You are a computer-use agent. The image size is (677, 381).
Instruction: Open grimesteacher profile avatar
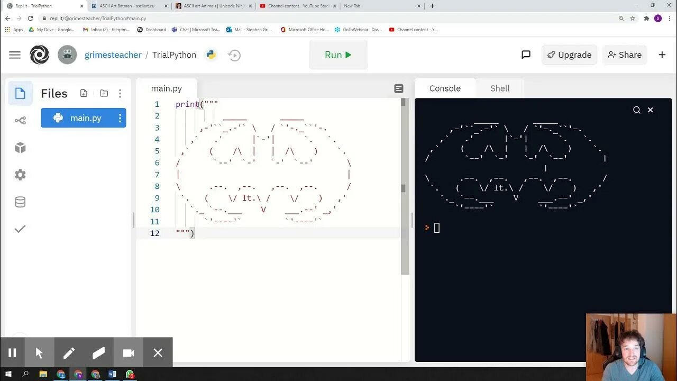[67, 55]
